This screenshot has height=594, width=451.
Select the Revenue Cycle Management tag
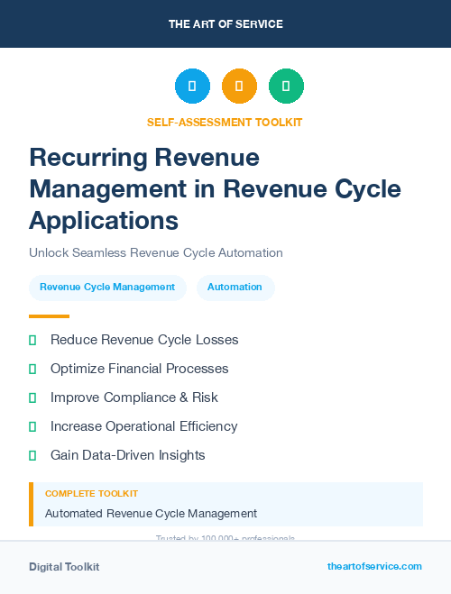[107, 288]
